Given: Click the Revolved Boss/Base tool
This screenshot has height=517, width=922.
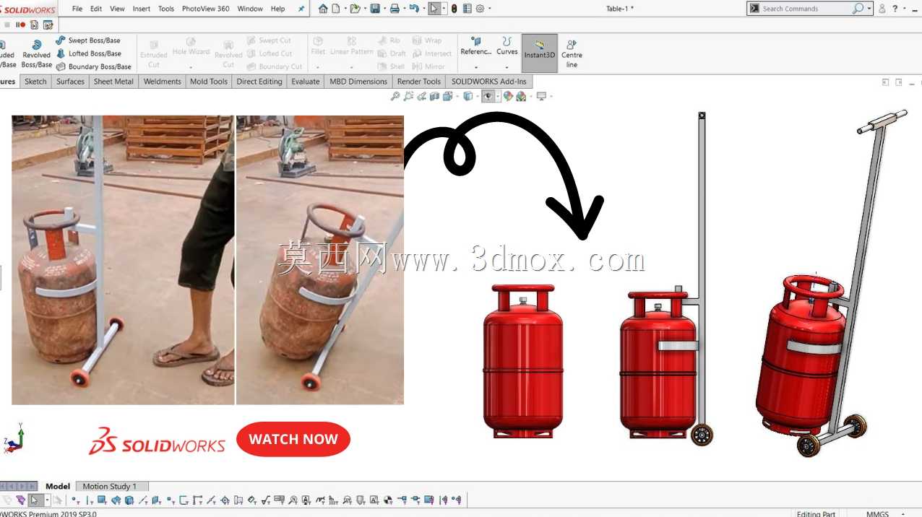Looking at the screenshot, I should click(x=36, y=54).
